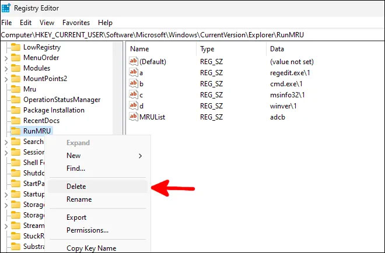
Task: Select the RecentDocs folder icon
Action: click(15, 121)
